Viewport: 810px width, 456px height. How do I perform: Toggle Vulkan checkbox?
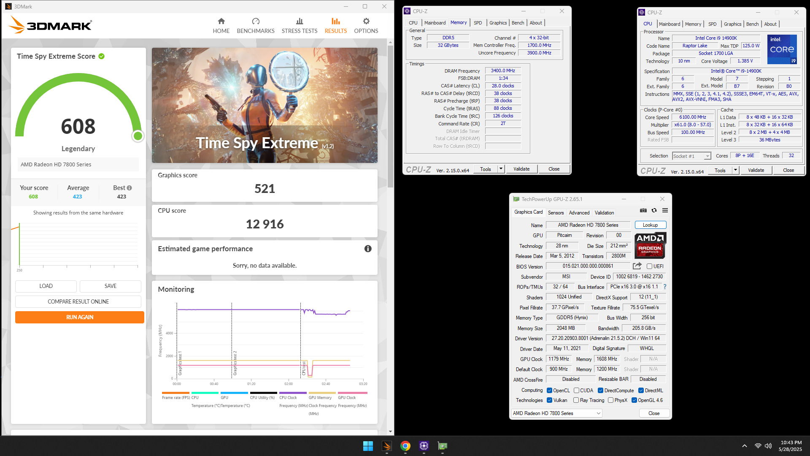pyautogui.click(x=549, y=400)
